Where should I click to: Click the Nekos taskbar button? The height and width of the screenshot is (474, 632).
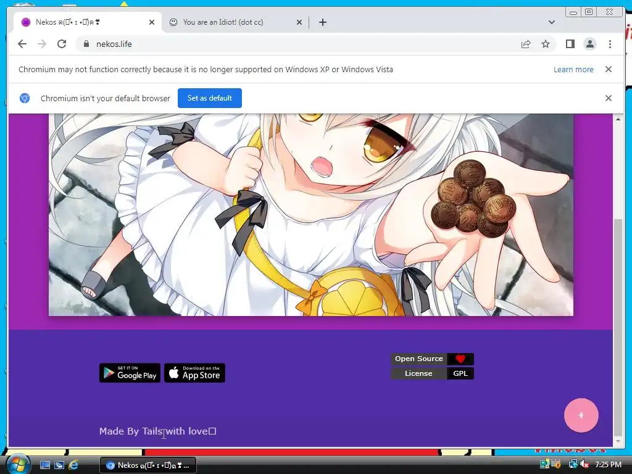click(x=148, y=465)
